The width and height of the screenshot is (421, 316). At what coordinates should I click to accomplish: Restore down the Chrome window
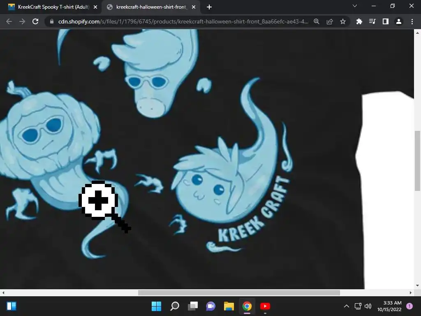tap(393, 6)
